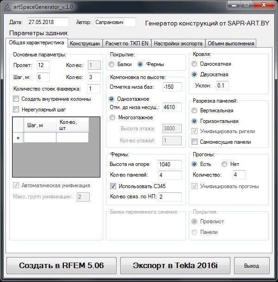Choose Многоэтажное layout option
The image size is (278, 282).
pyautogui.click(x=112, y=117)
